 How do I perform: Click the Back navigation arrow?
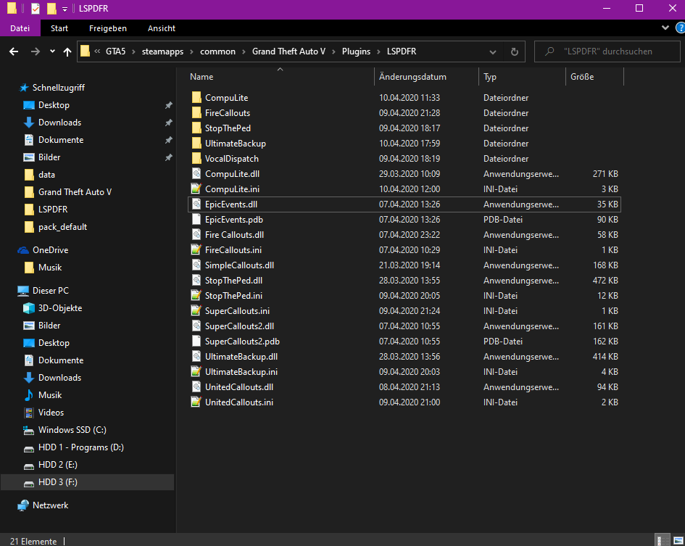pos(14,51)
